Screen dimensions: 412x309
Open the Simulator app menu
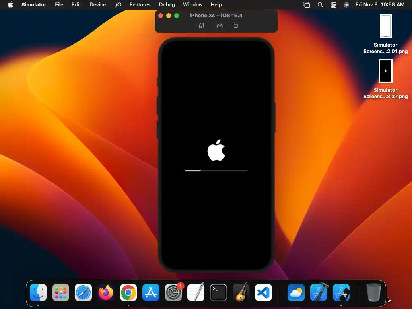[34, 4]
